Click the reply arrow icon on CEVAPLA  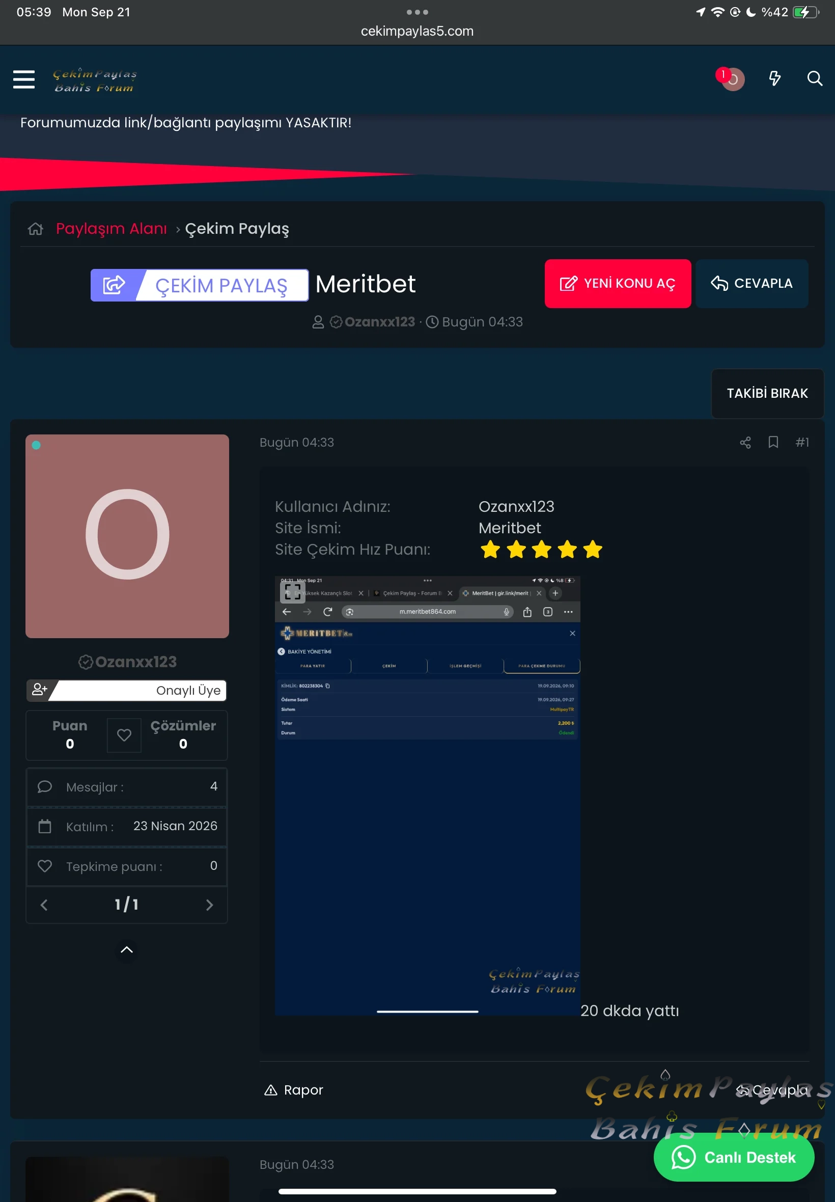coord(719,284)
